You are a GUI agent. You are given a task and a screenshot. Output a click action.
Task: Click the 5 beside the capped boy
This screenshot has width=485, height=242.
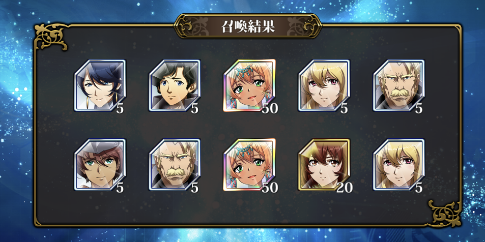pos(120,188)
